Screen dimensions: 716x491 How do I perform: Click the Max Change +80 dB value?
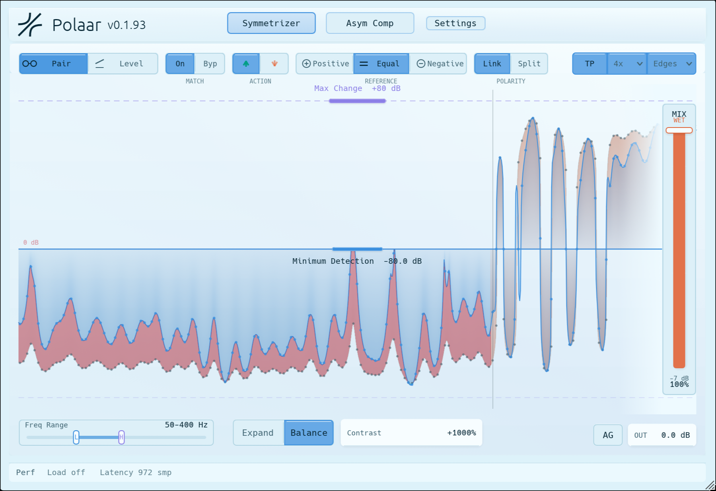coord(386,88)
